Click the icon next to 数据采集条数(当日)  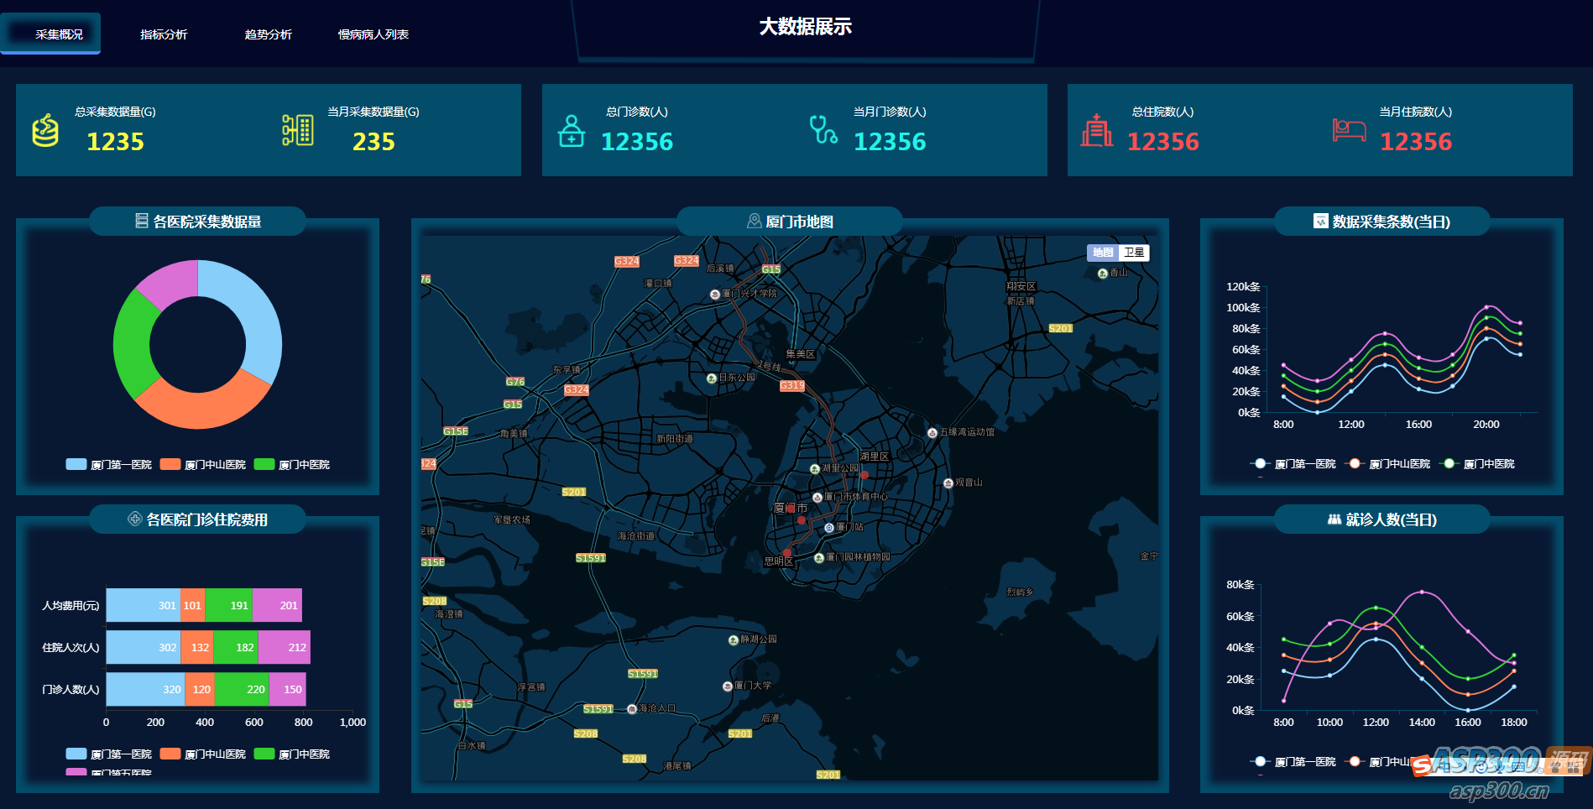point(1321,221)
